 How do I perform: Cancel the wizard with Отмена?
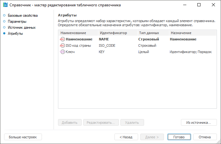pos(205,137)
